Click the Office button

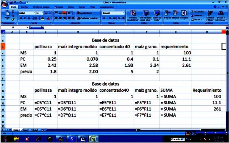pos(4,4)
